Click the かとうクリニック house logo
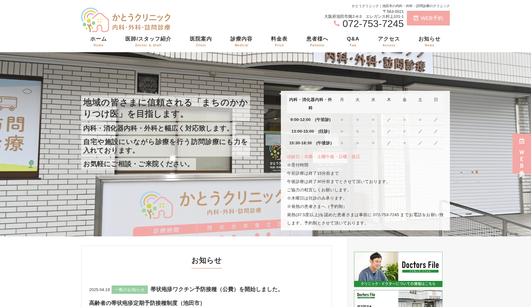The height and width of the screenshot is (307, 531). click(95, 19)
